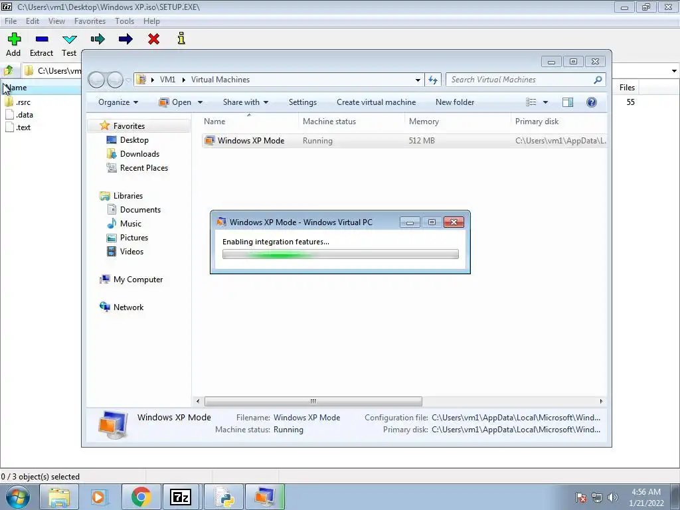Open the address bar history dropdown
The width and height of the screenshot is (680, 510).
coord(418,80)
